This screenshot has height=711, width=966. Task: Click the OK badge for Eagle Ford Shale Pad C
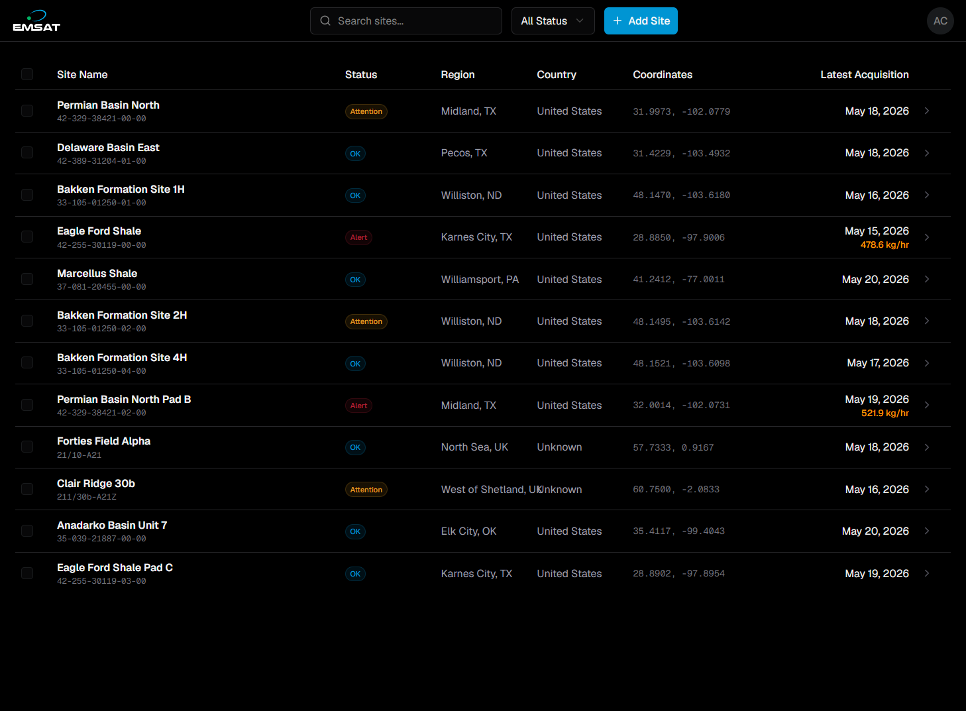click(355, 574)
